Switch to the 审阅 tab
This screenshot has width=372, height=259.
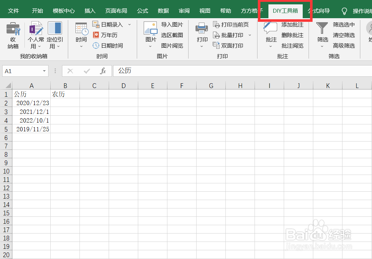pyautogui.click(x=184, y=11)
